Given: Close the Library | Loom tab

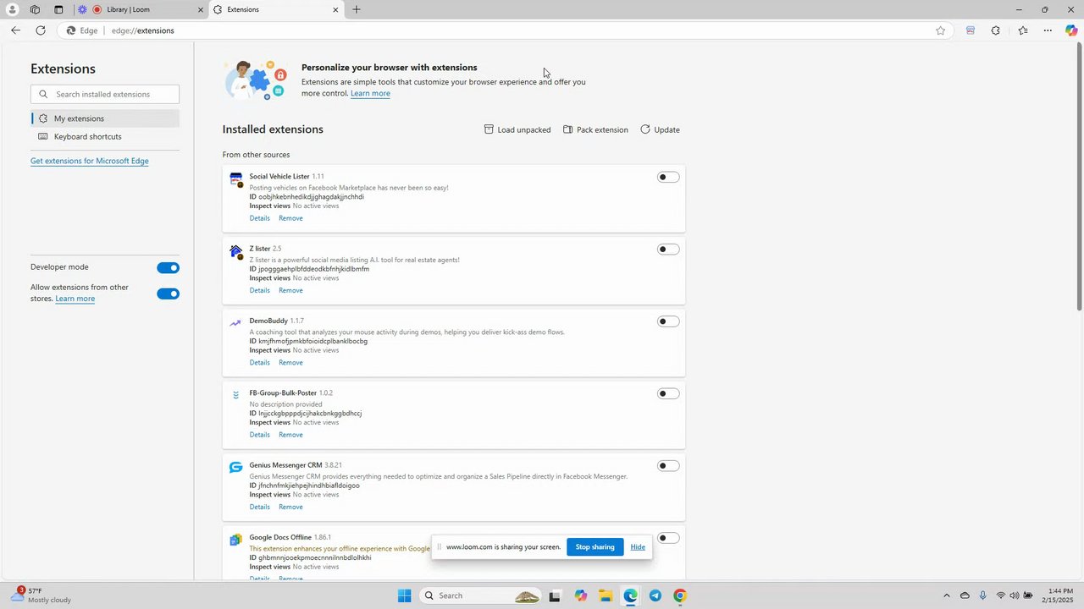Looking at the screenshot, I should tap(201, 9).
